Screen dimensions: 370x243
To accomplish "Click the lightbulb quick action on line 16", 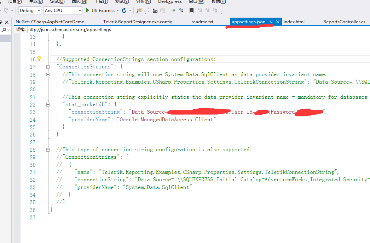I will 39,59.
